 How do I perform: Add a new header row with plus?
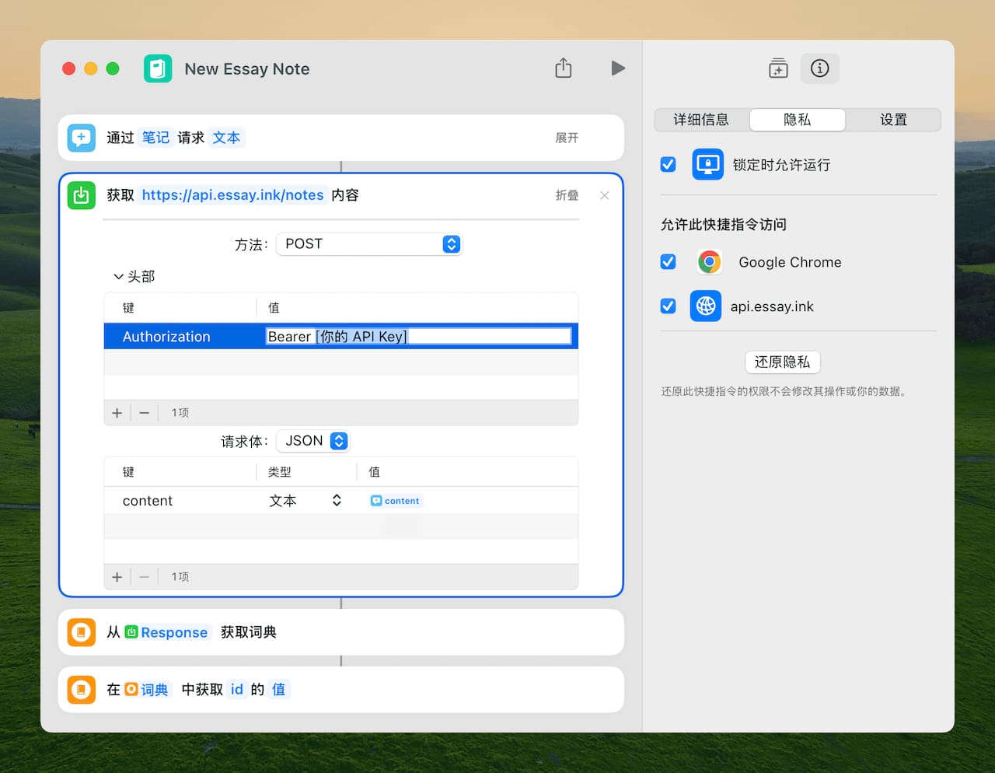[x=117, y=413]
